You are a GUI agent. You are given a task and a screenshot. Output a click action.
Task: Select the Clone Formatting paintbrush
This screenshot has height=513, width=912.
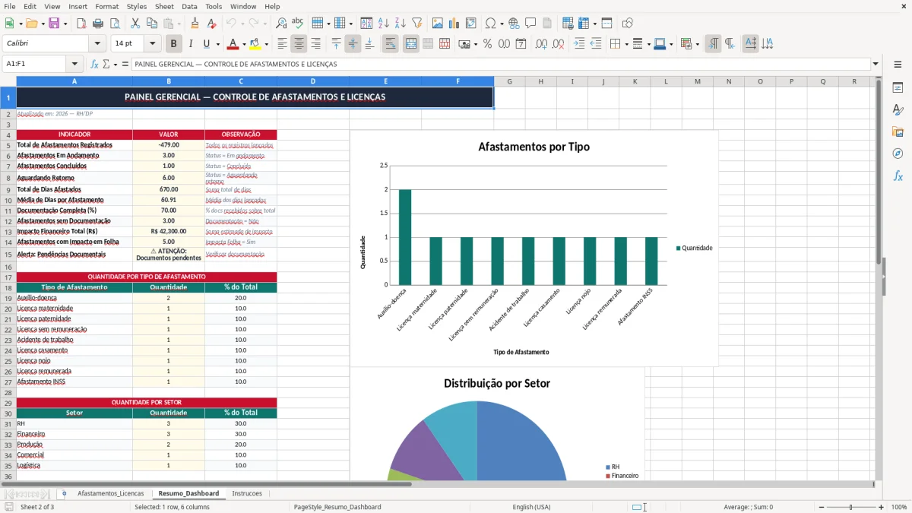(195, 24)
